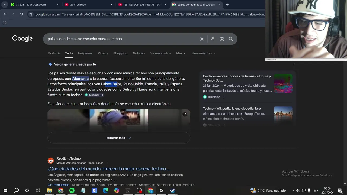The width and height of the screenshot is (347, 195).
Task: Open AI overview options menu
Action: (294, 64)
